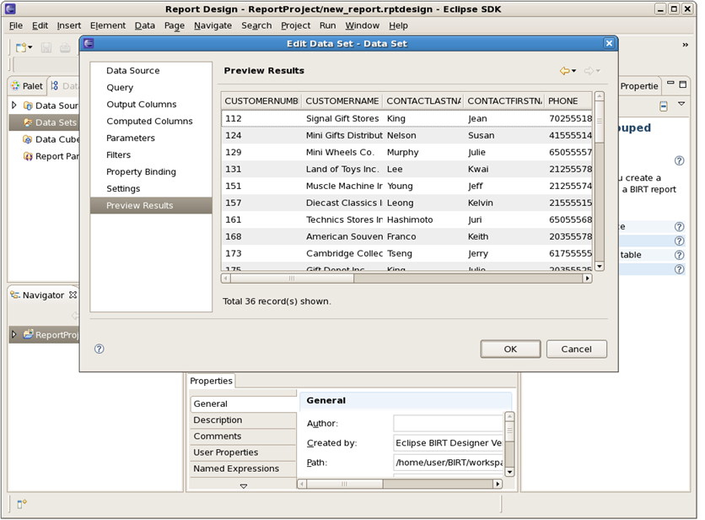Select the row for customer 131
Viewport: 705px width, 520px height.
(x=407, y=170)
